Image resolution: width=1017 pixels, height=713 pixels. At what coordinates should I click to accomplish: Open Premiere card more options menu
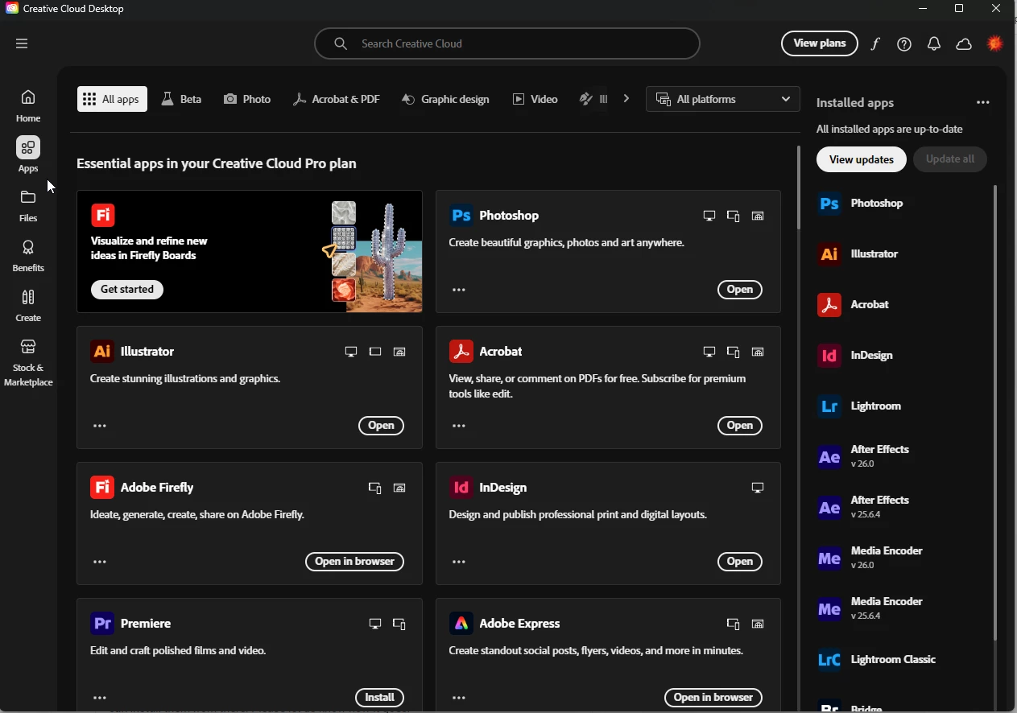point(100,698)
